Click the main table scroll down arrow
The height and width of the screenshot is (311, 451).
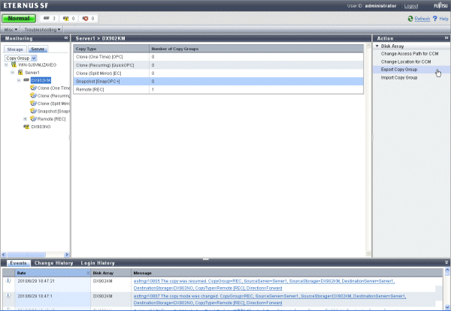(x=368, y=253)
